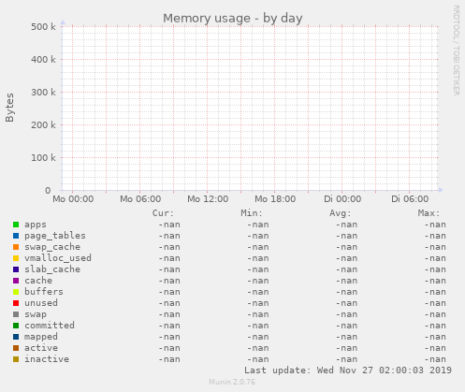Screen dimensions: 465x392
Task: Click the Avg value for swap_cache
Action: pyautogui.click(x=346, y=247)
